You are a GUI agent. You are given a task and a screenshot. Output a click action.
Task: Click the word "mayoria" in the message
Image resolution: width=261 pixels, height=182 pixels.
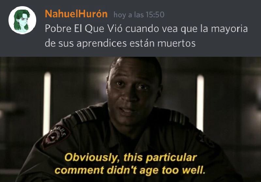(x=229, y=29)
